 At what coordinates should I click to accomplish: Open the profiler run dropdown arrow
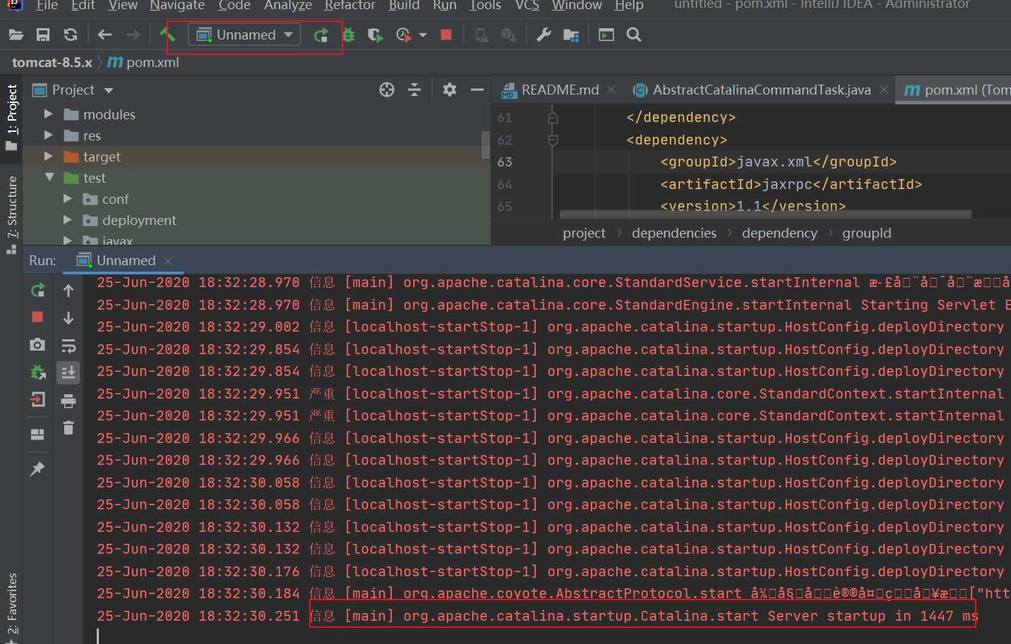[423, 35]
